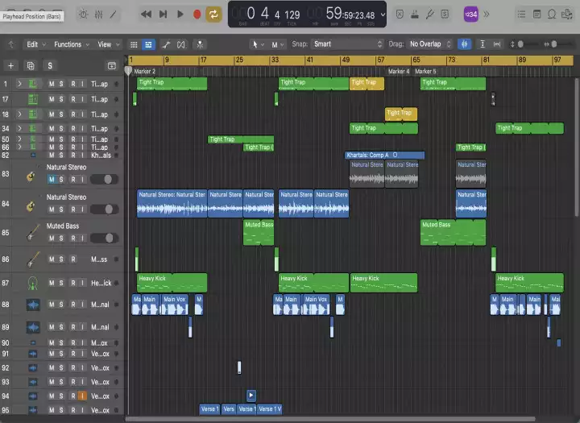The width and height of the screenshot is (580, 423).
Task: Click the Rewind transport button
Action: pyautogui.click(x=146, y=15)
